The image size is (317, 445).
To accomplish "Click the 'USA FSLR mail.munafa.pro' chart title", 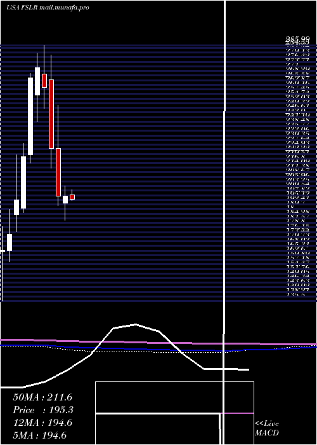I will (x=48, y=8).
